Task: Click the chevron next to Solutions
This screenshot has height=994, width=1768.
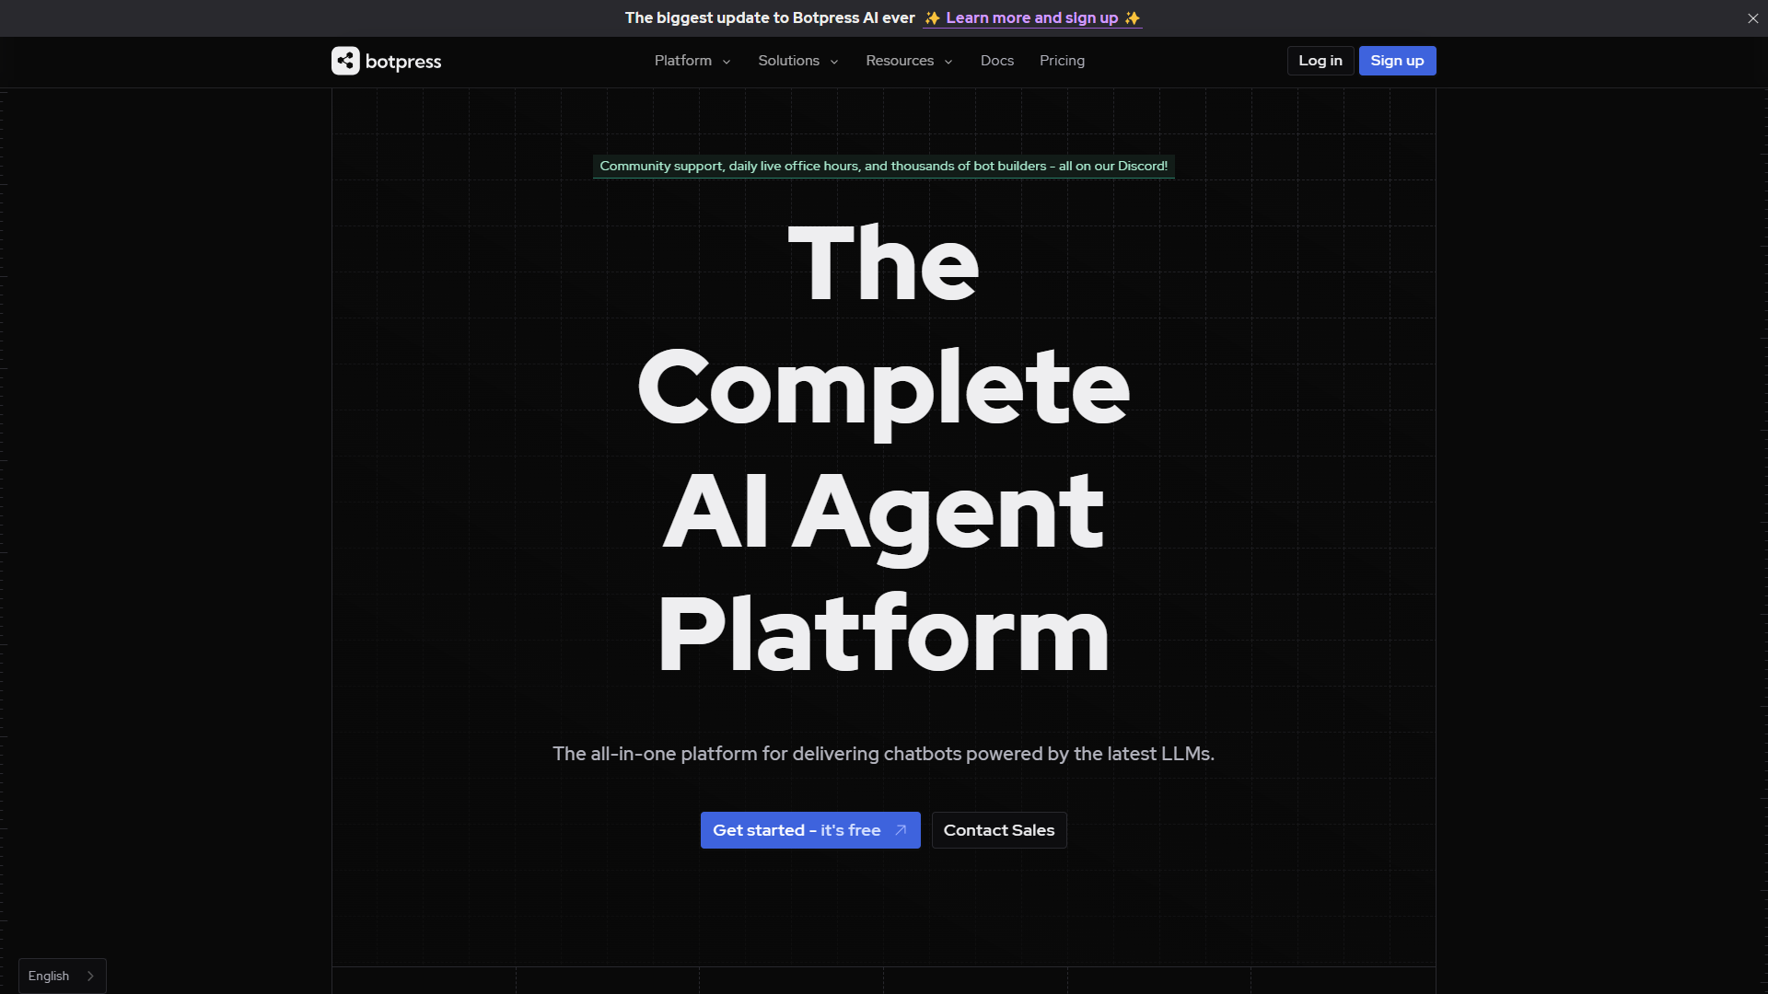Action: point(833,61)
